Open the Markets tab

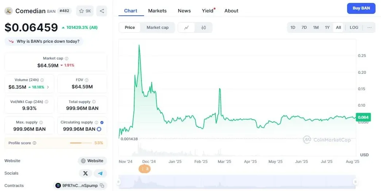click(x=158, y=11)
